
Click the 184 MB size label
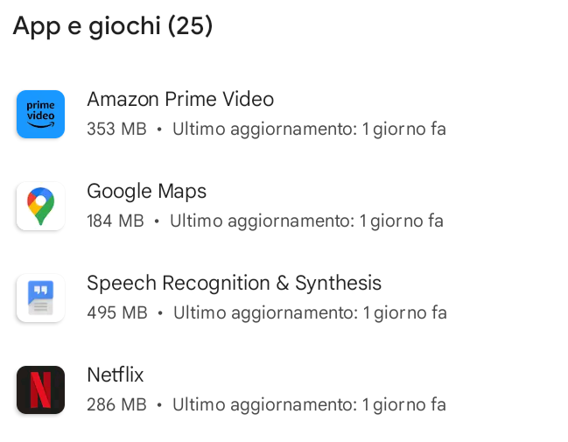(115, 221)
